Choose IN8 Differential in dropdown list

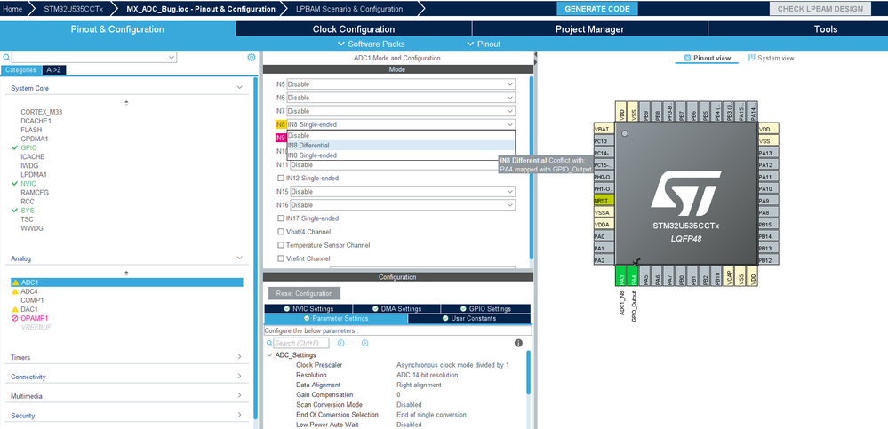click(401, 146)
